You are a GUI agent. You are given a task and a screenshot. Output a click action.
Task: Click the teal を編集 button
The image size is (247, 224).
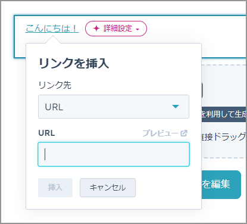[x=221, y=185]
